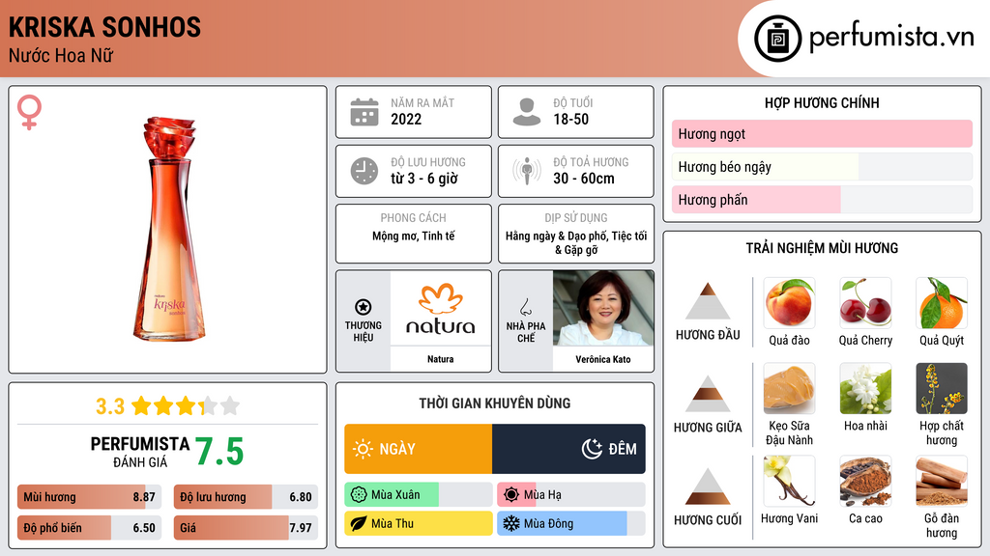Click the Nước Hoa Nữ subtitle
This screenshot has height=556, width=990.
[x=61, y=55]
